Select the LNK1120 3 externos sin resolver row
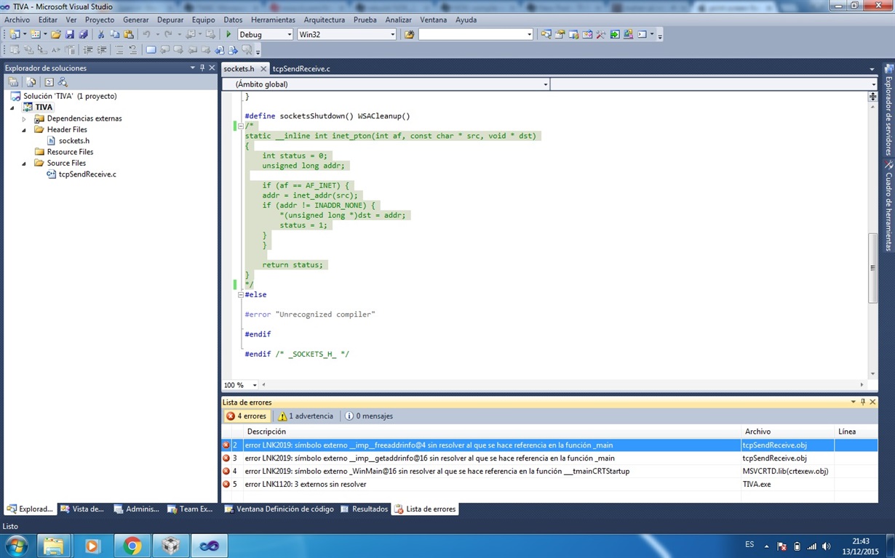Image resolution: width=895 pixels, height=558 pixels. pyautogui.click(x=549, y=484)
